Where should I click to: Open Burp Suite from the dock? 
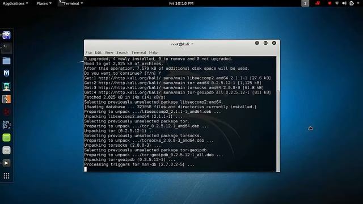(6, 99)
